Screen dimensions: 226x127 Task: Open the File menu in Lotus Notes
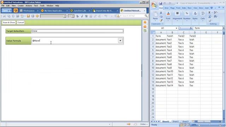(3, 6)
